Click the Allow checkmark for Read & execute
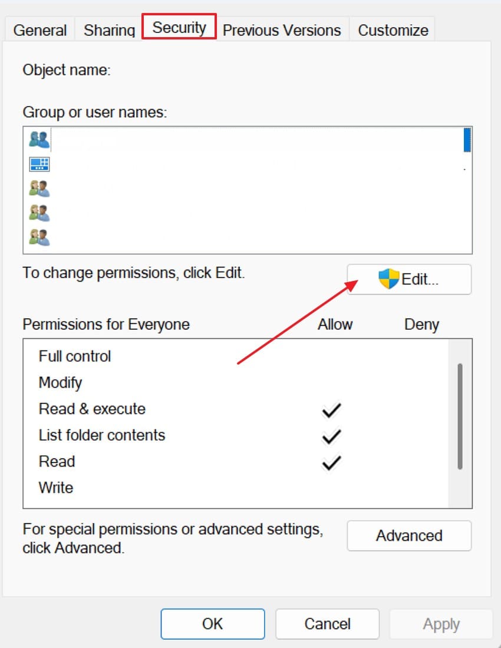Viewport: 501px width, 648px height. pos(331,410)
